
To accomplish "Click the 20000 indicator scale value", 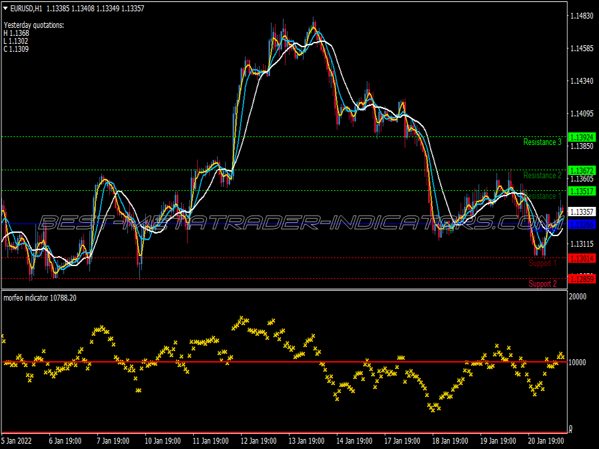I will pos(577,297).
